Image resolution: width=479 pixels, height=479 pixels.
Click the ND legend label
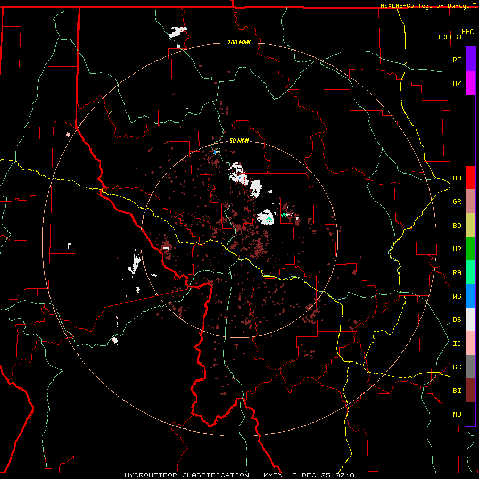coord(457,415)
